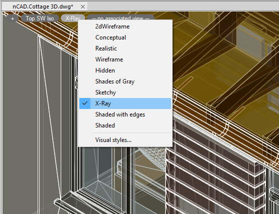Open the Top SW Iso view dropdown
Screen dimensions: 279x214
pyautogui.click(x=40, y=18)
